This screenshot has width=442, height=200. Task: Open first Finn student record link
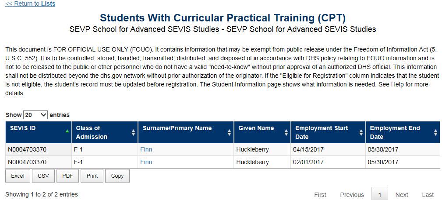(x=146, y=149)
